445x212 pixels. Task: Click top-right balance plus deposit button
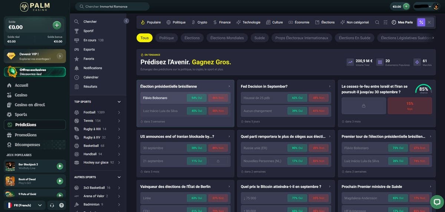pyautogui.click(x=406, y=6)
